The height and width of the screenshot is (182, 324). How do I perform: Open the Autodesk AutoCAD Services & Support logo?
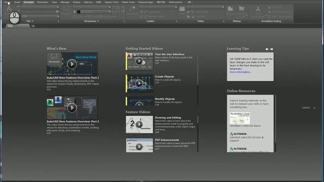[x=238, y=134]
